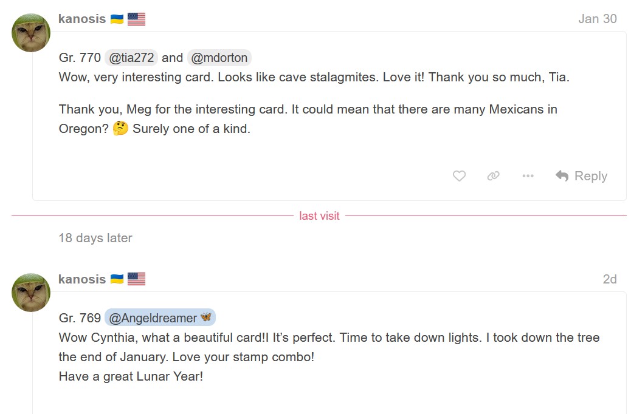Click the Jan 30 post date
This screenshot has height=414, width=631.
[597, 19]
